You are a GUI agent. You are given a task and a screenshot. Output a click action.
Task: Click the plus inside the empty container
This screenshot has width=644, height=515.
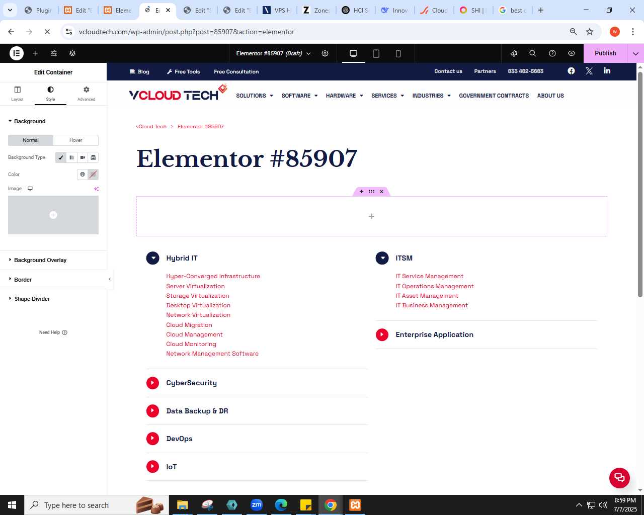[x=371, y=216]
